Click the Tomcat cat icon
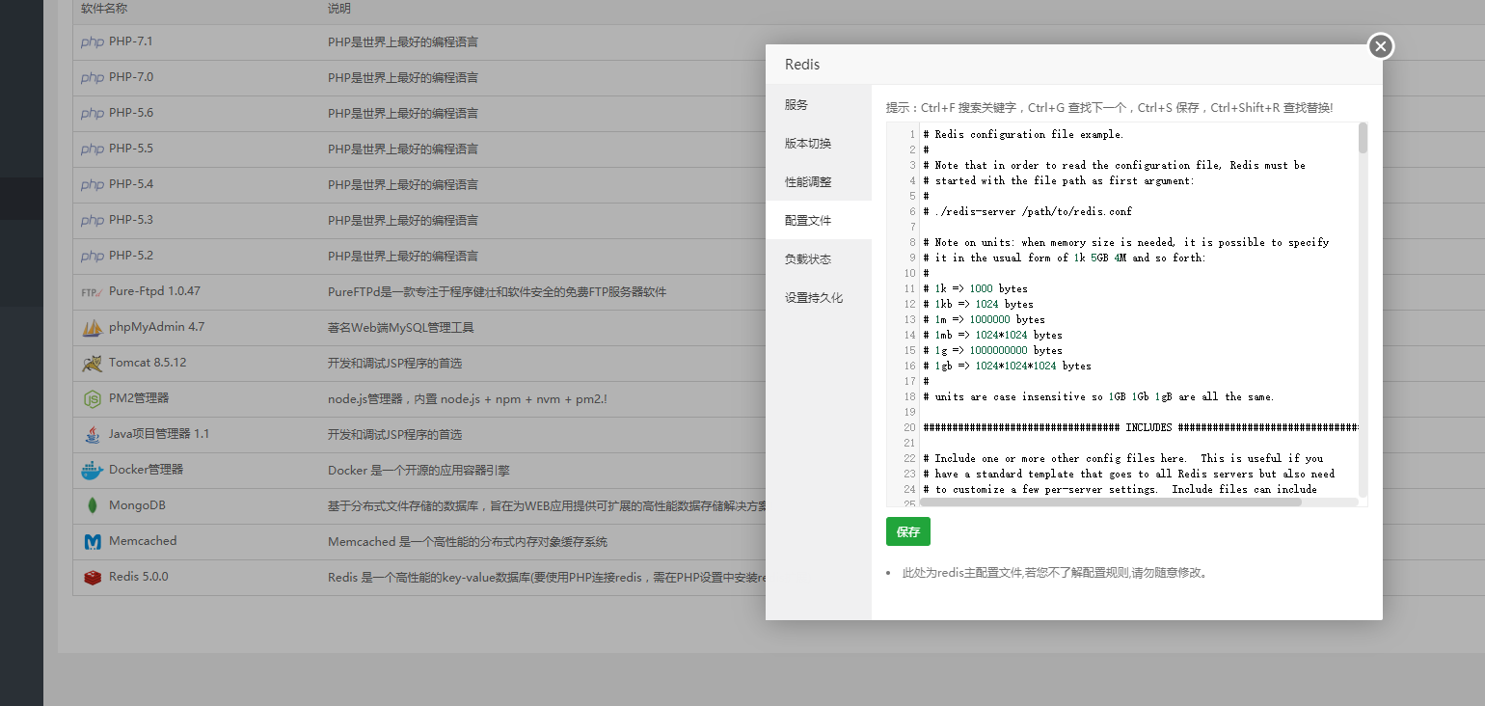 pyautogui.click(x=93, y=363)
